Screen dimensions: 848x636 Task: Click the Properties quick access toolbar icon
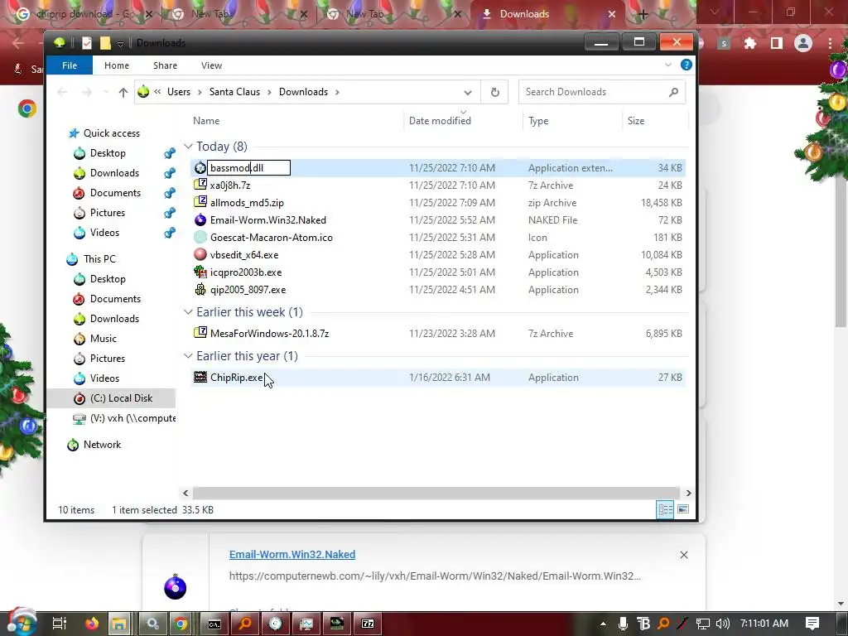click(x=86, y=43)
